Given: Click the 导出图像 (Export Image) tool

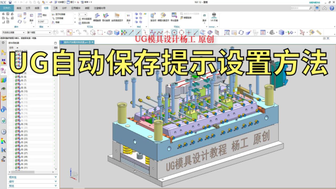Looking at the screenshot, I should (175, 16).
